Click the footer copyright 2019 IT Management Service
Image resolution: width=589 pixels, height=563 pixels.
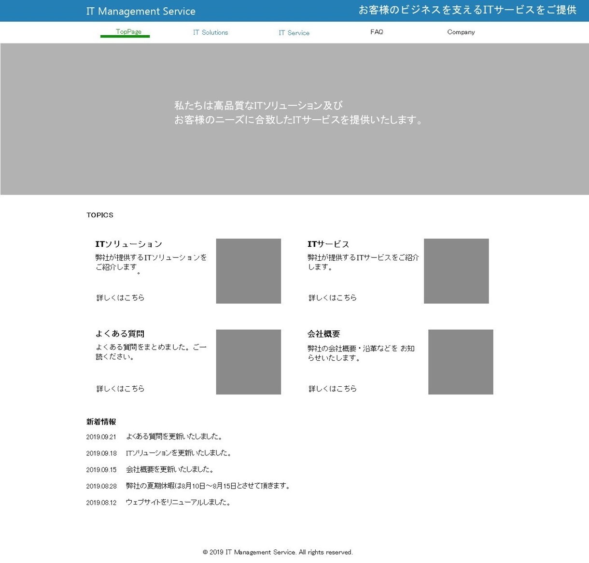[278, 552]
